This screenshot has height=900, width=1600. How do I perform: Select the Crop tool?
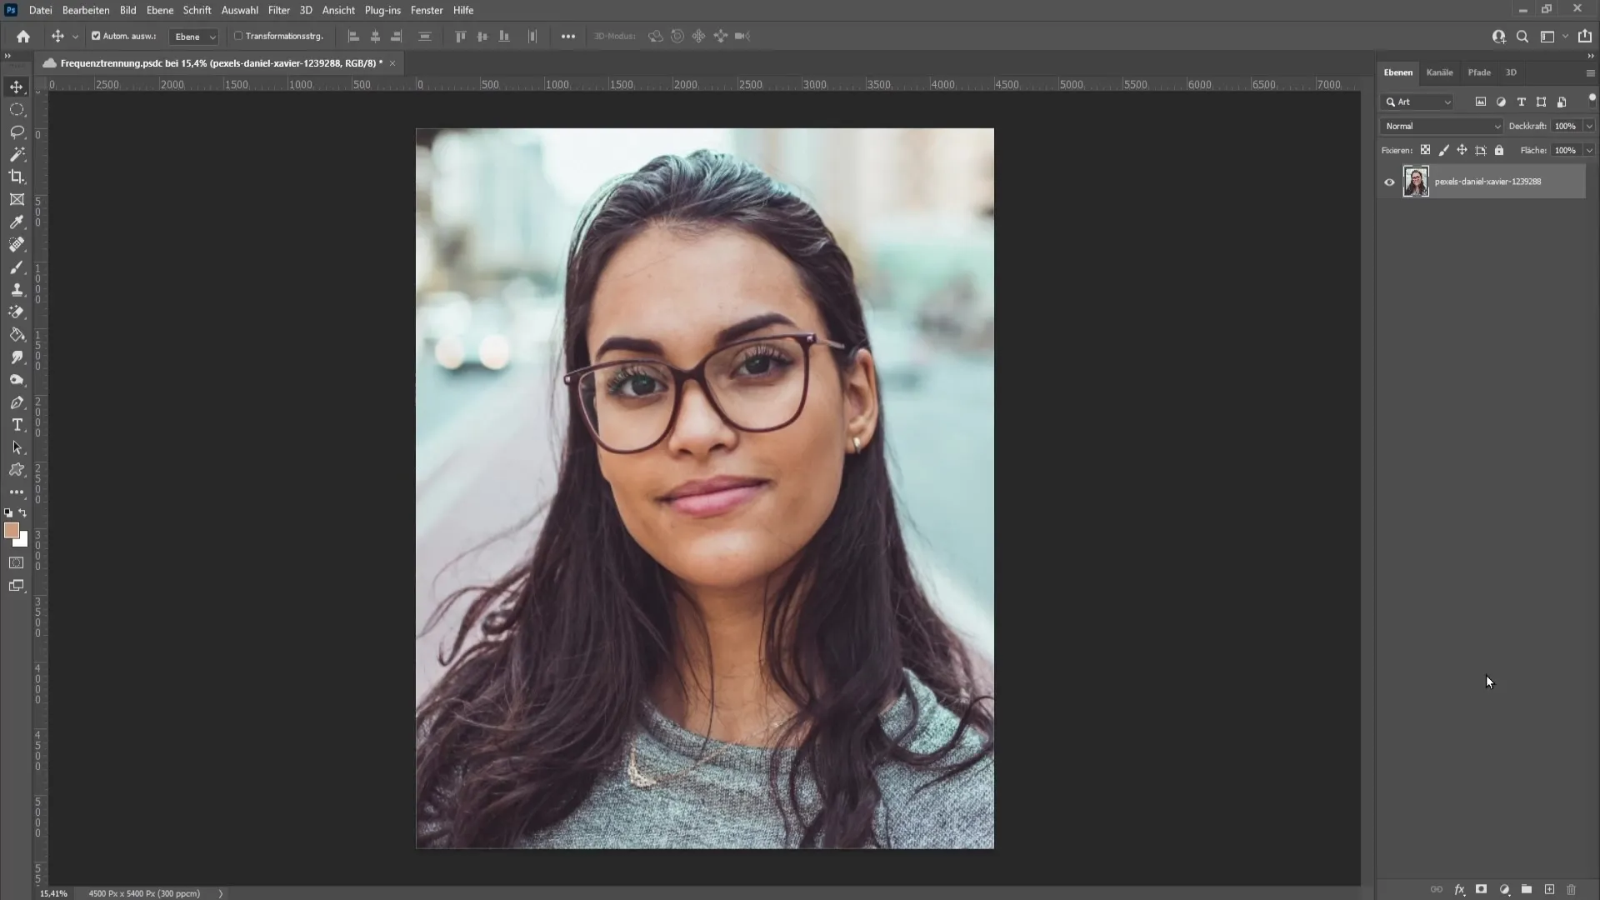click(x=17, y=177)
